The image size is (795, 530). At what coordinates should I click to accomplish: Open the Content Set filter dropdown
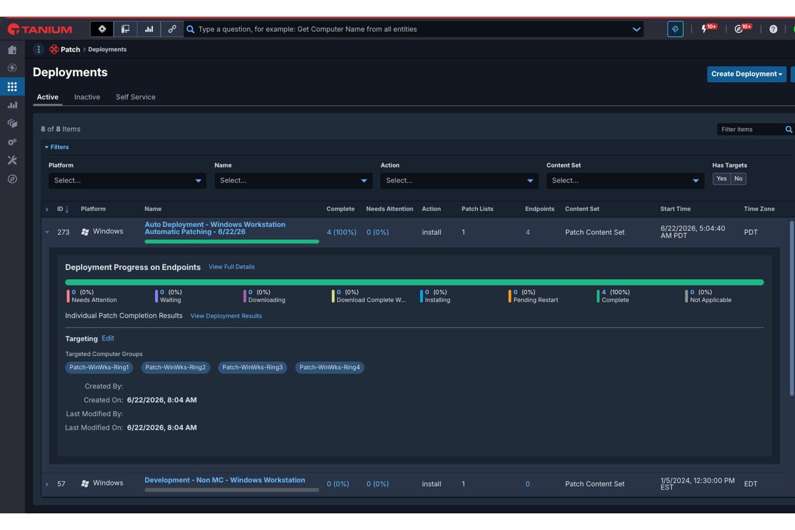625,180
